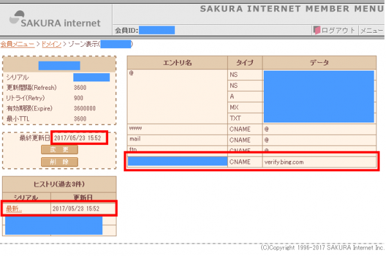Click the 削除 button
The width and height of the screenshot is (386, 256).
59,162
